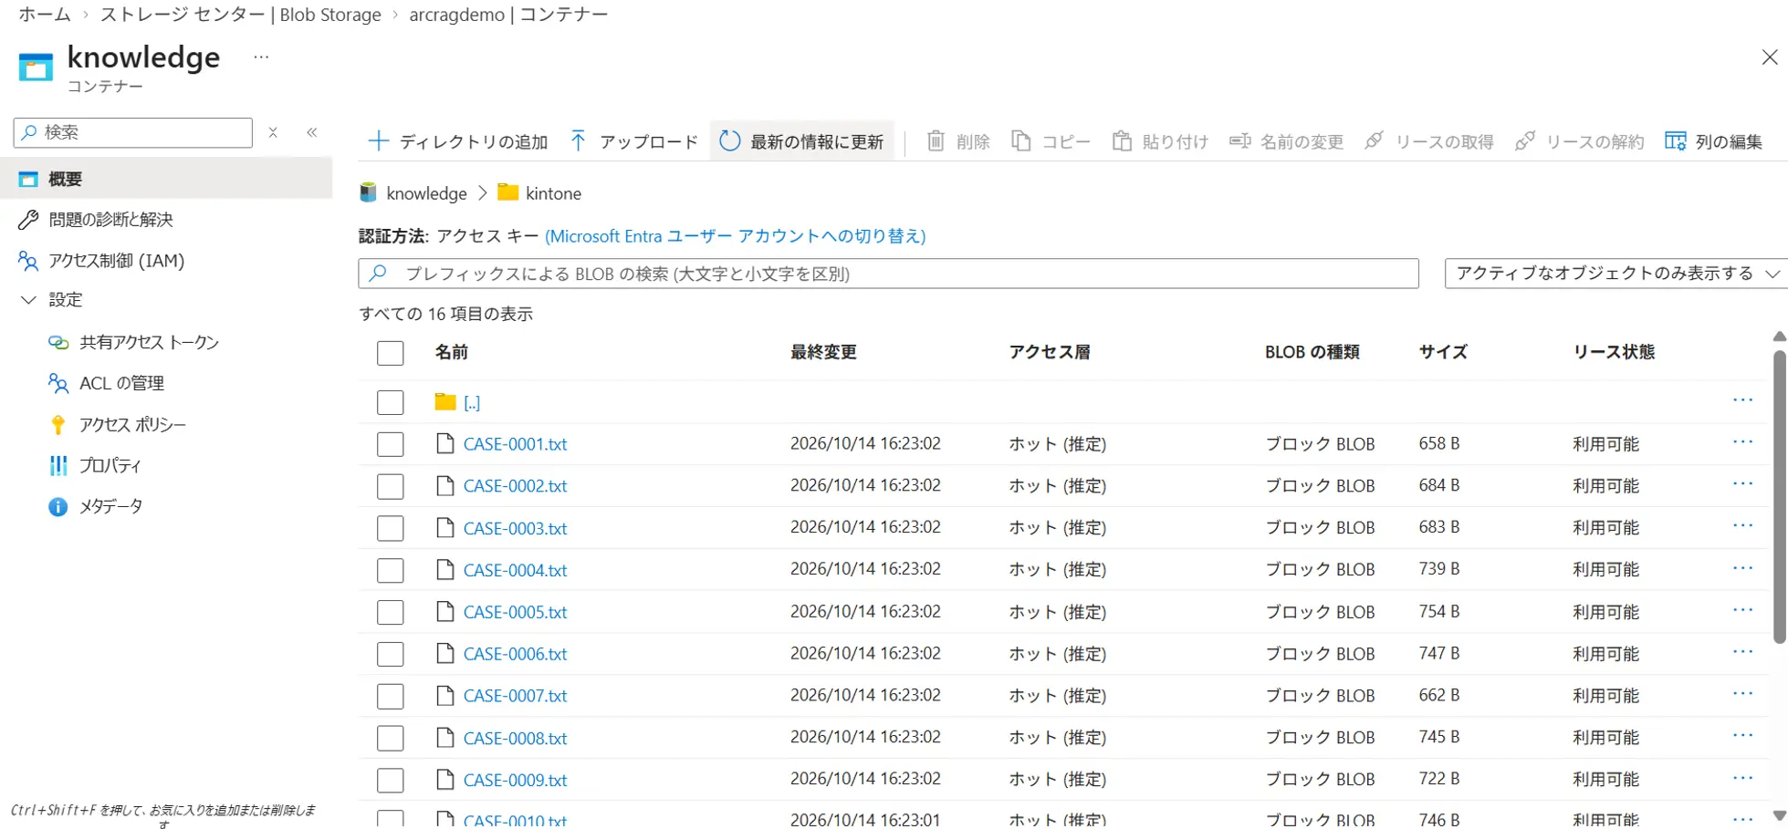
Task: Open 共有アクセス トークン in the sidebar
Action: pos(150,342)
